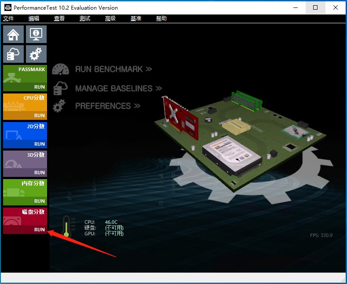Image resolution: width=347 pixels, height=284 pixels.
Task: Close the PerformanceTest window
Action: [336, 7]
